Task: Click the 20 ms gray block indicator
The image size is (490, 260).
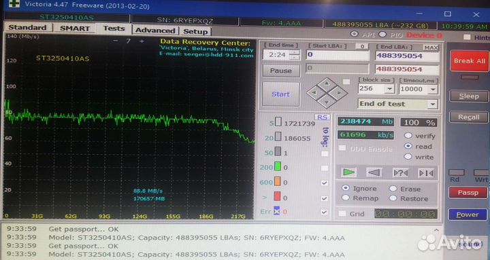Action: [x=278, y=137]
